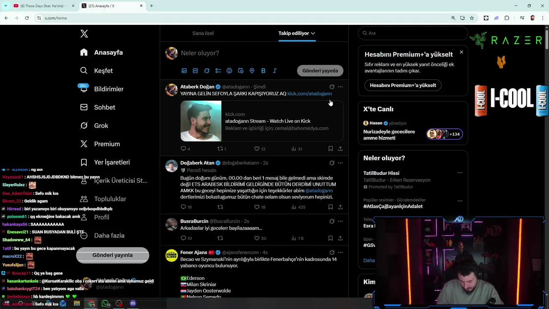Click Grok icon on Ataberk Doğan post
Image resolution: width=549 pixels, height=309 pixels.
[332, 87]
